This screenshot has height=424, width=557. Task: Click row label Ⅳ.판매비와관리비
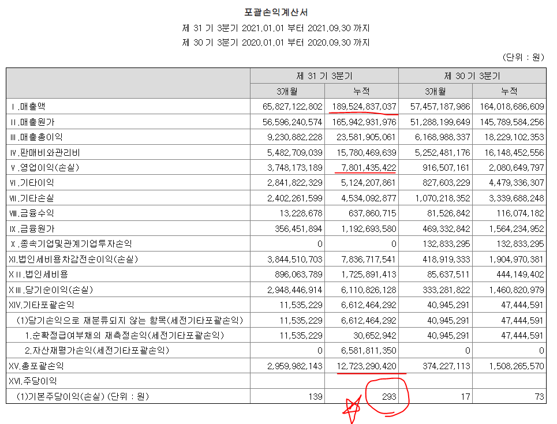pos(45,153)
